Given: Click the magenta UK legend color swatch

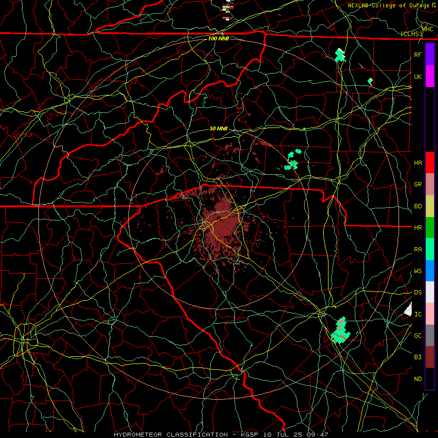Looking at the screenshot, I should (x=430, y=76).
